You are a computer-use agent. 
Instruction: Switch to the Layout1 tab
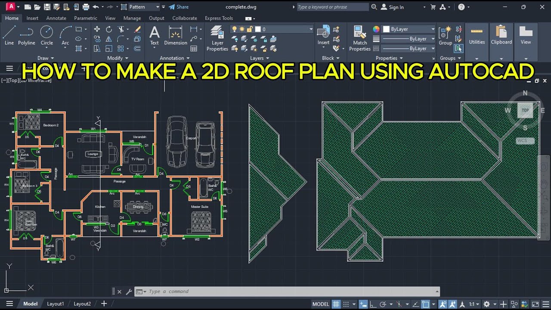tap(55, 304)
